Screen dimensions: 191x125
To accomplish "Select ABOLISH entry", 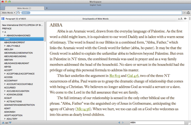I will pyautogui.click(x=9, y=49).
